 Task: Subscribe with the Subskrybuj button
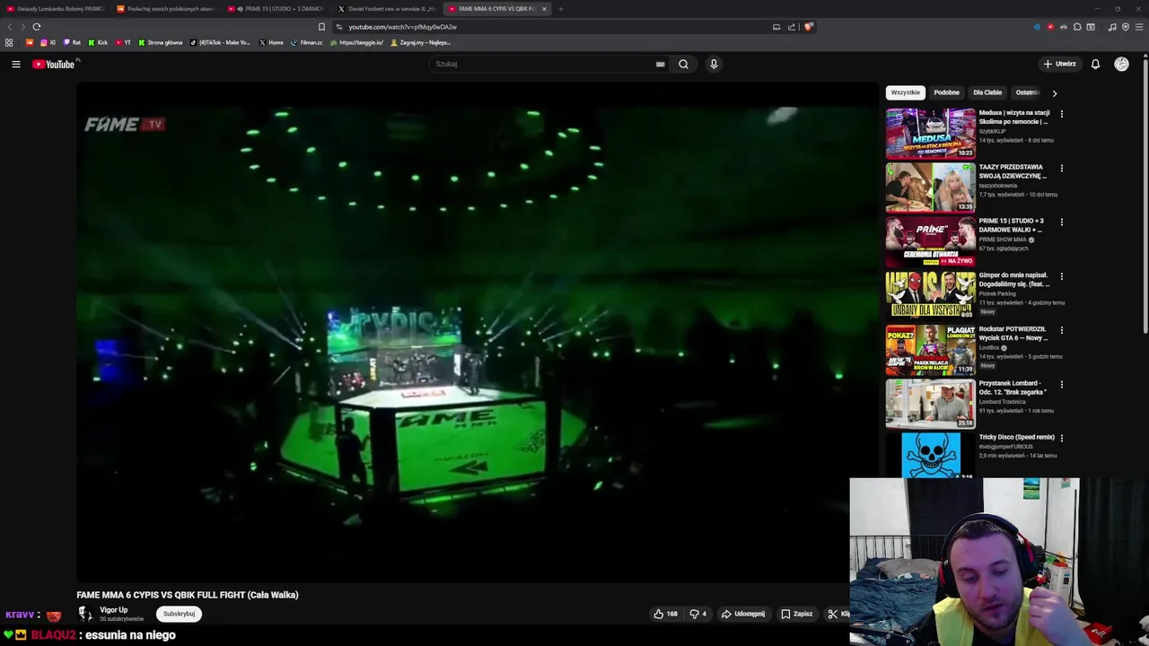179,614
